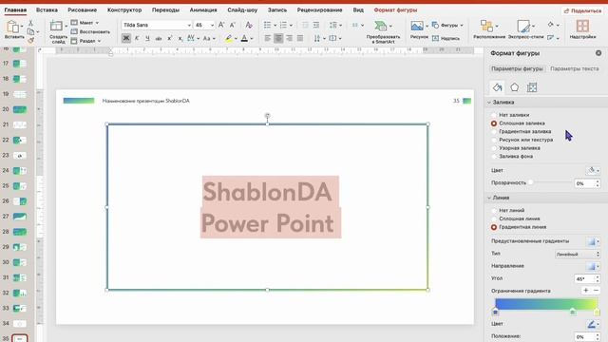Open Fill & Line tab icon in Format pane
Viewport: 608px width, 342px height.
(x=497, y=87)
